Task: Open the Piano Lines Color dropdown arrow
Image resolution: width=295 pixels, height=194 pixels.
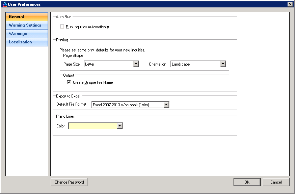Action: tap(119, 126)
